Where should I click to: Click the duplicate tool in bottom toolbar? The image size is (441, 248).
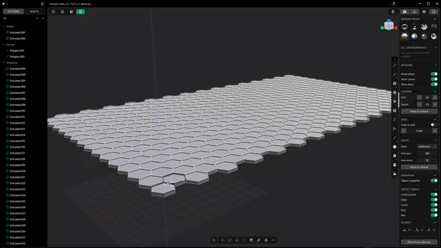point(252,240)
